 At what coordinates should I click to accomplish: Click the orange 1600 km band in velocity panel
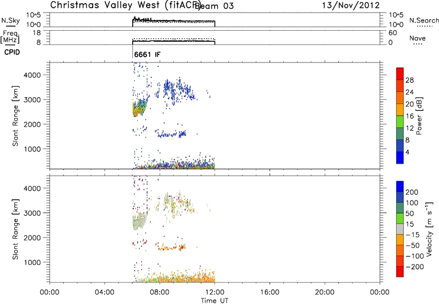click(x=171, y=247)
